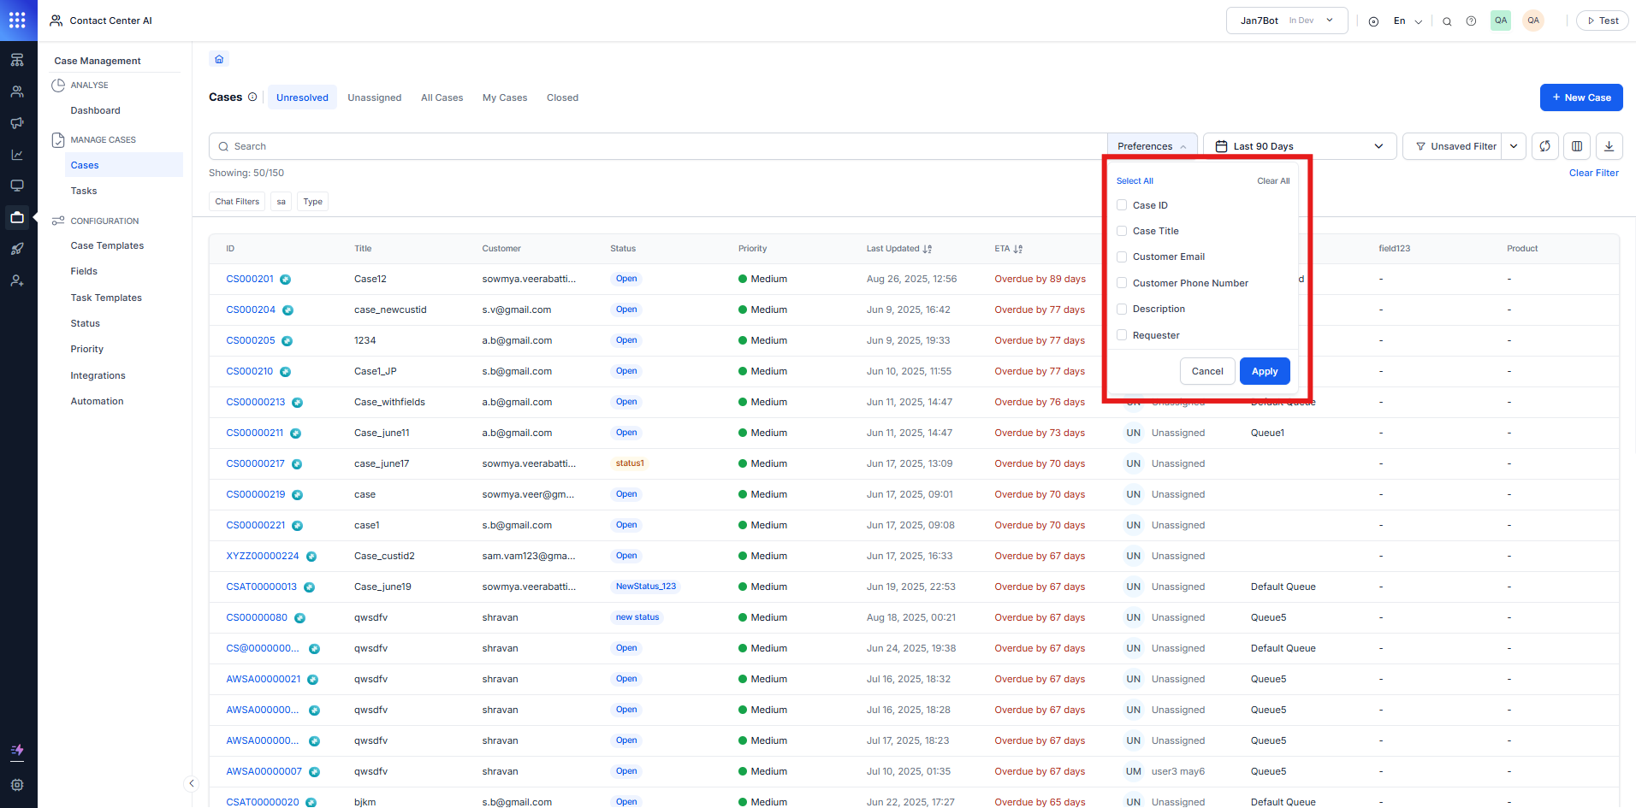Viewport: 1636px width, 808px height.
Task: Collapse the Preferences dropdown
Action: click(1151, 145)
